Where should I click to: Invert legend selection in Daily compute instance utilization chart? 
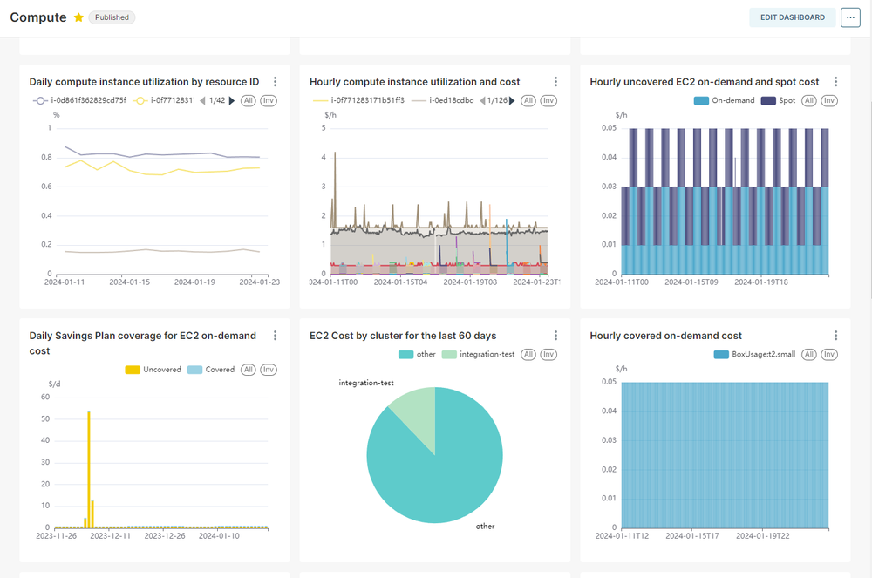click(x=269, y=100)
